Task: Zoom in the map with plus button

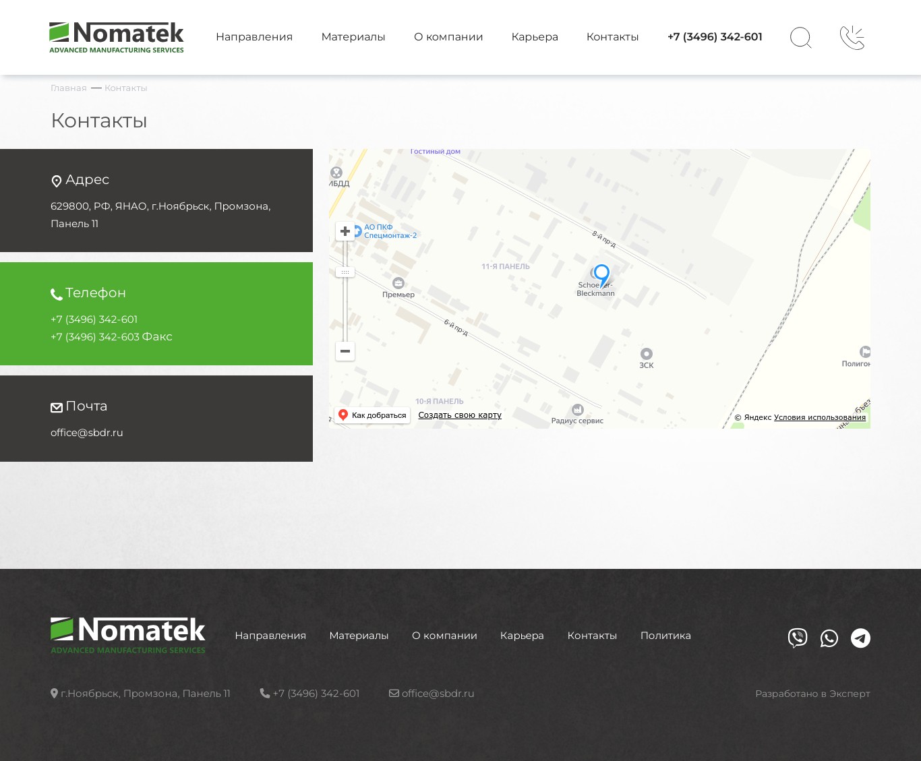Action: 345,231
